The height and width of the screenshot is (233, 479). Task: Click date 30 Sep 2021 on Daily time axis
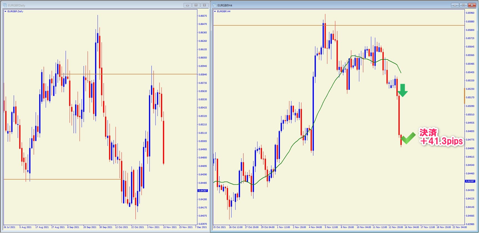click(106, 227)
